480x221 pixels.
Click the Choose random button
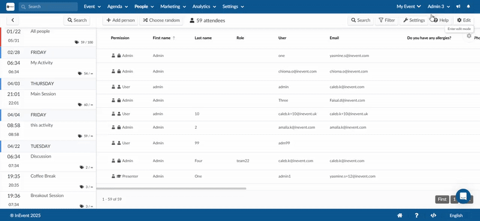coord(161,20)
